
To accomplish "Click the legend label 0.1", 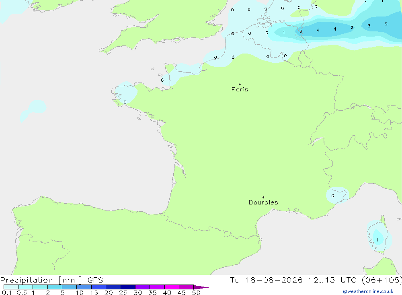I will click(x=7, y=293).
